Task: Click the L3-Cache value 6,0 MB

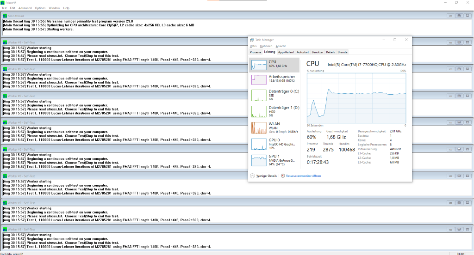Action: tap(394, 162)
